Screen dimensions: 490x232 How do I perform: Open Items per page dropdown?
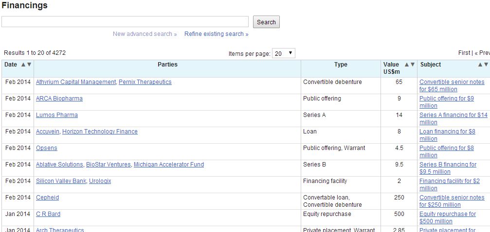[283, 53]
